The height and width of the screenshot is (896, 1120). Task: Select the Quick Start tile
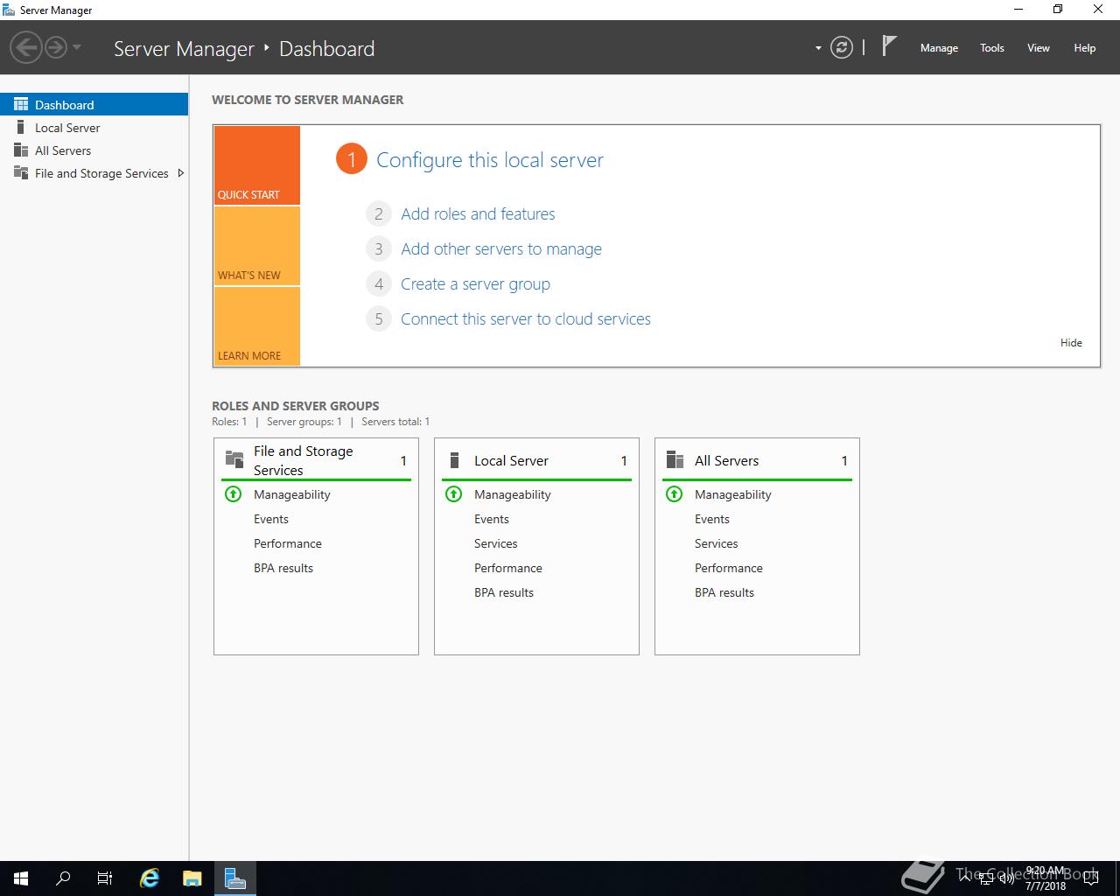pyautogui.click(x=256, y=165)
